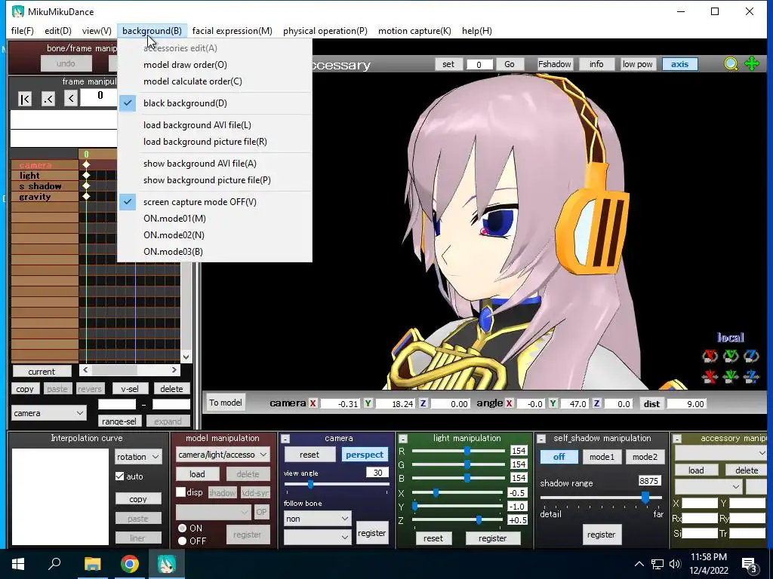
Task: Toggle the perspect camera button
Action: tap(365, 455)
